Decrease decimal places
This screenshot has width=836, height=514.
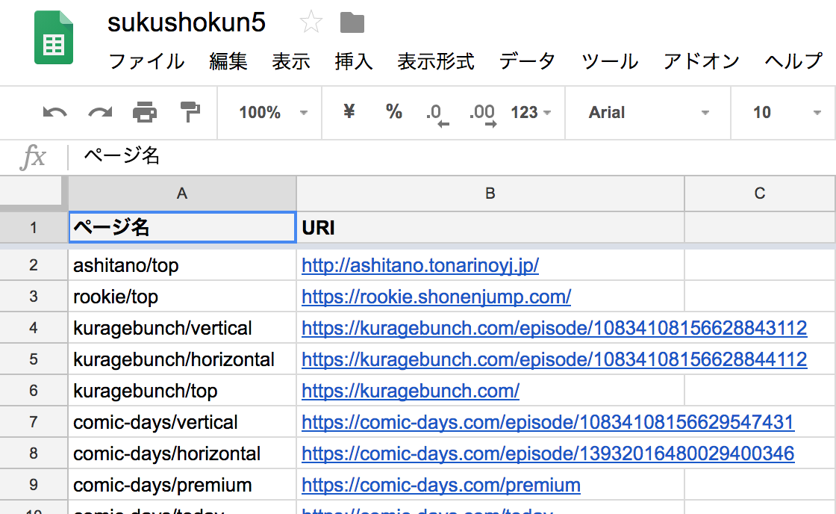coord(437,114)
